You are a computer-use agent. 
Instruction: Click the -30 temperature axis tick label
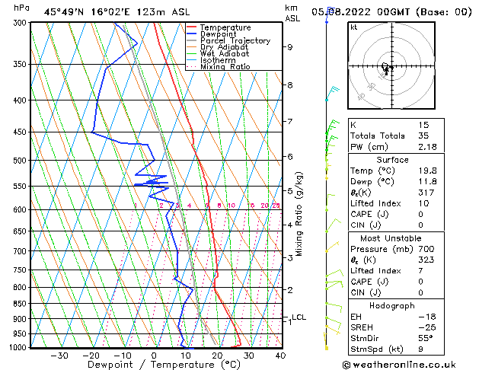(x=59, y=356)
